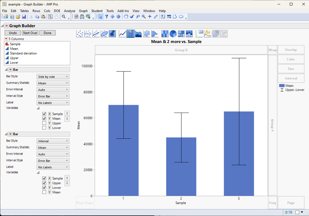Image resolution: width=309 pixels, height=216 pixels.
Task: Open the Analyze menu
Action: coord(70,11)
